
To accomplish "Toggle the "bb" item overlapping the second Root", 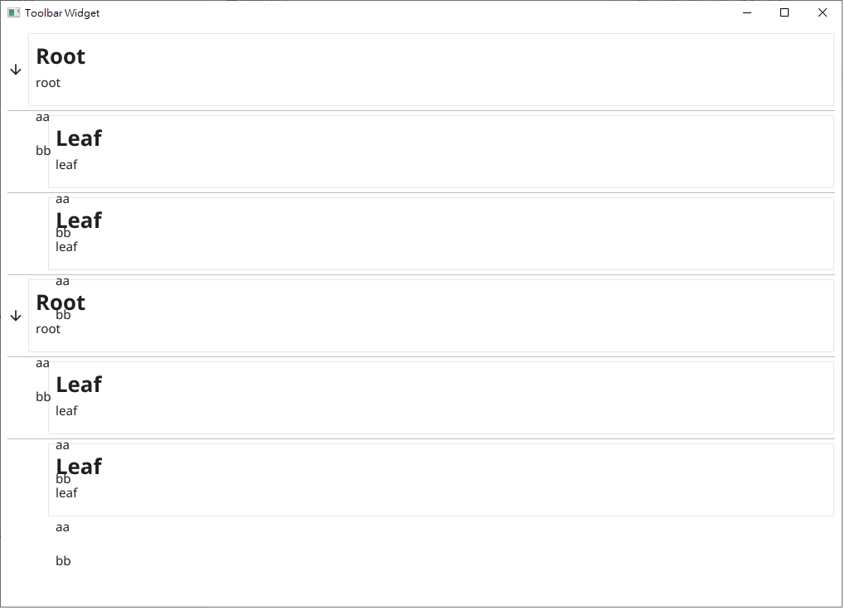I will [63, 315].
